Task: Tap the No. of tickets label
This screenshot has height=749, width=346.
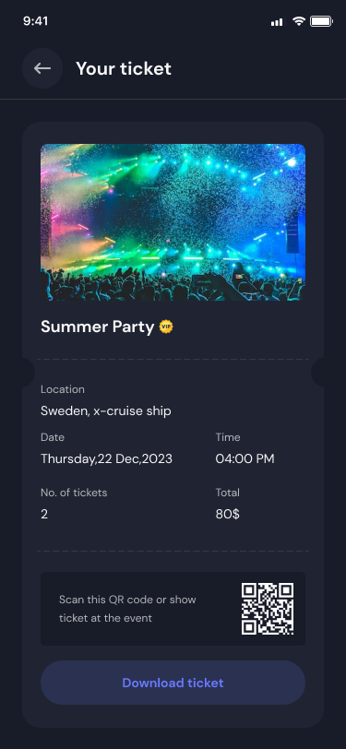Action: coord(74,493)
